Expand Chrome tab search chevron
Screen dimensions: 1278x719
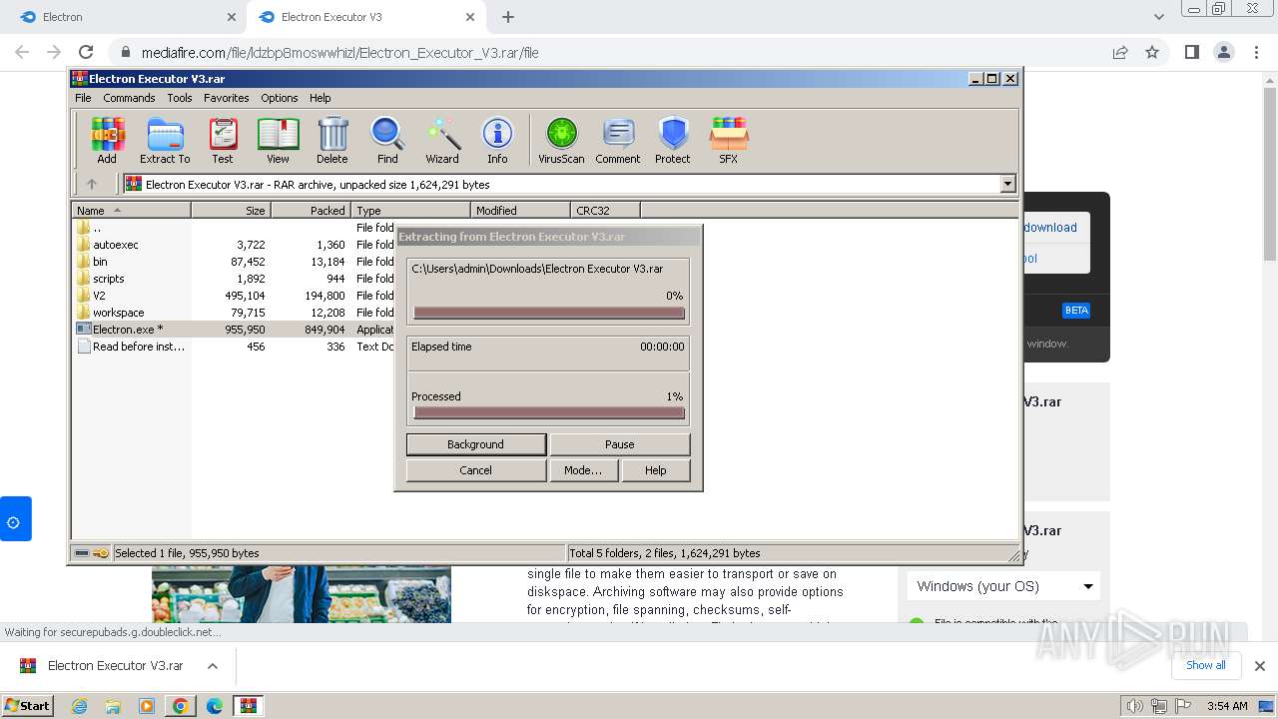[x=1158, y=17]
